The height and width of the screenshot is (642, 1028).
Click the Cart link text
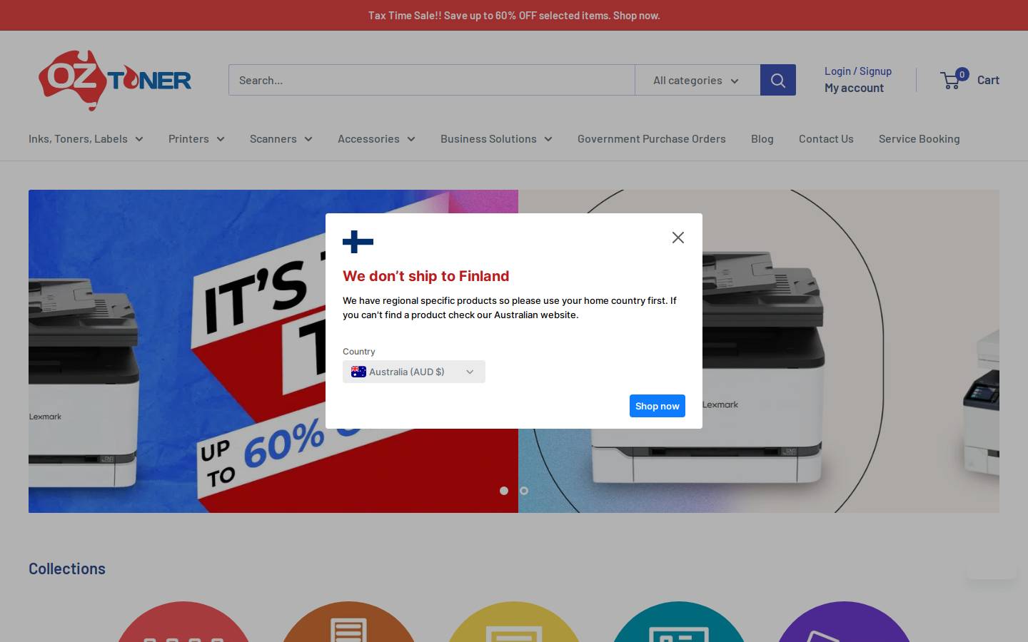tap(988, 80)
